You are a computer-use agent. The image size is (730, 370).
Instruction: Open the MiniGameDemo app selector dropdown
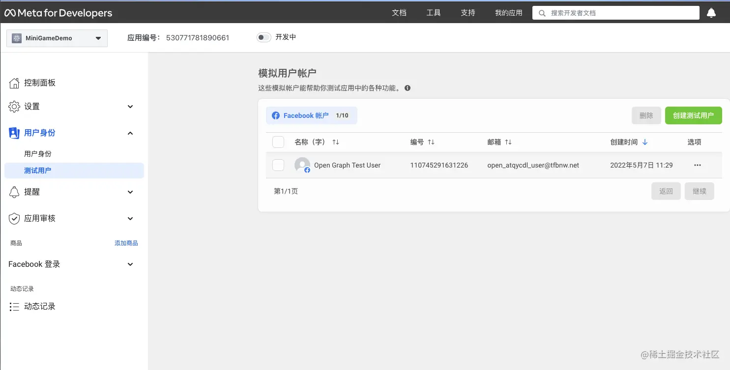[57, 38]
